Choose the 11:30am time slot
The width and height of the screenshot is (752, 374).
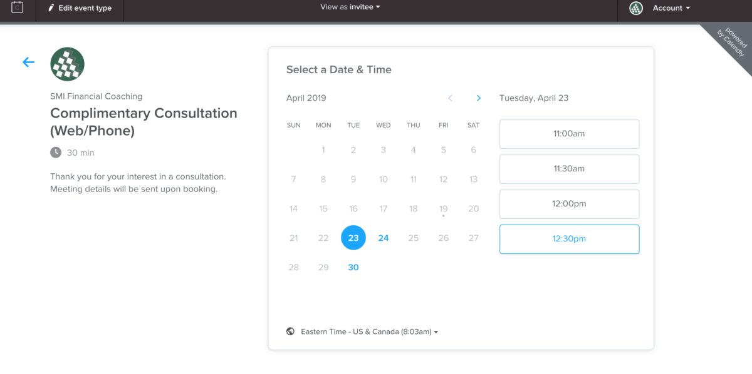click(x=569, y=169)
